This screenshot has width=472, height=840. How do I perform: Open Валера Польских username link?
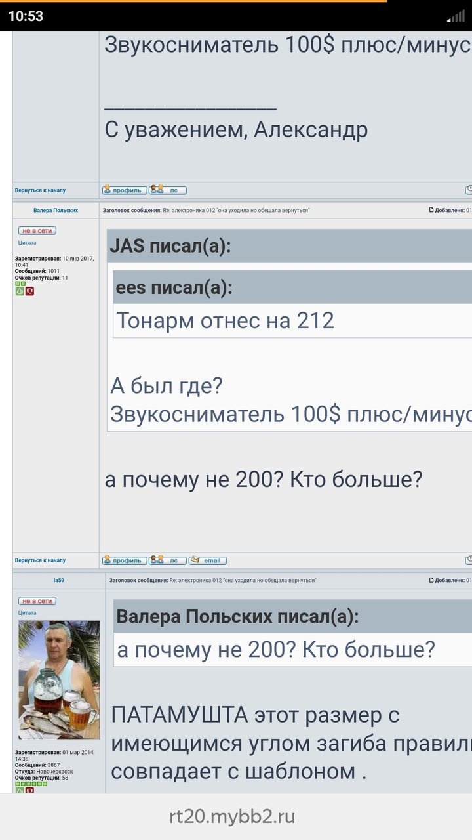(x=56, y=211)
